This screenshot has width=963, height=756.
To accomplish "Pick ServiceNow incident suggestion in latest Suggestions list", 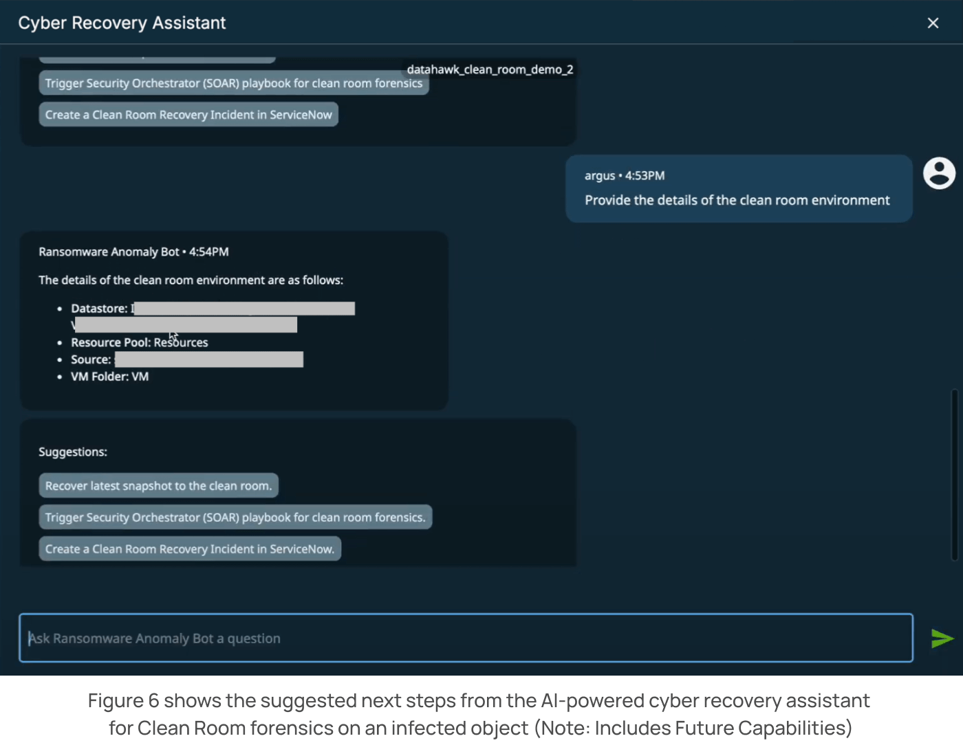I will click(190, 549).
